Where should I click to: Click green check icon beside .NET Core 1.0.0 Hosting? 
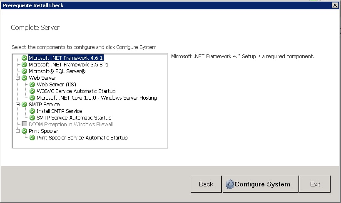click(x=32, y=98)
